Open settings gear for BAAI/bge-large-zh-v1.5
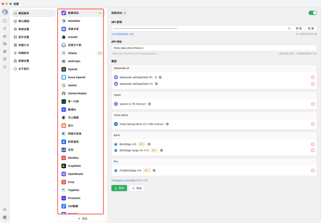Viewport: 321px width, 223px height. tap(161, 150)
